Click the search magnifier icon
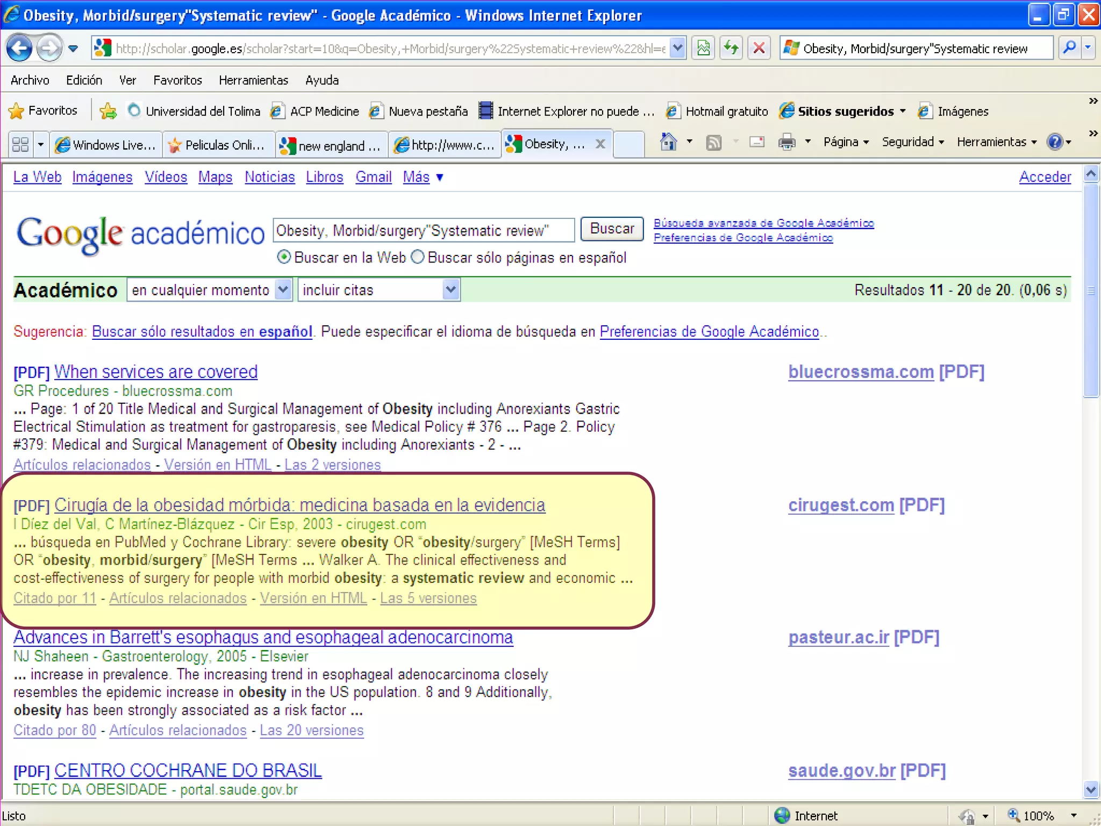1101x826 pixels. tap(1069, 48)
